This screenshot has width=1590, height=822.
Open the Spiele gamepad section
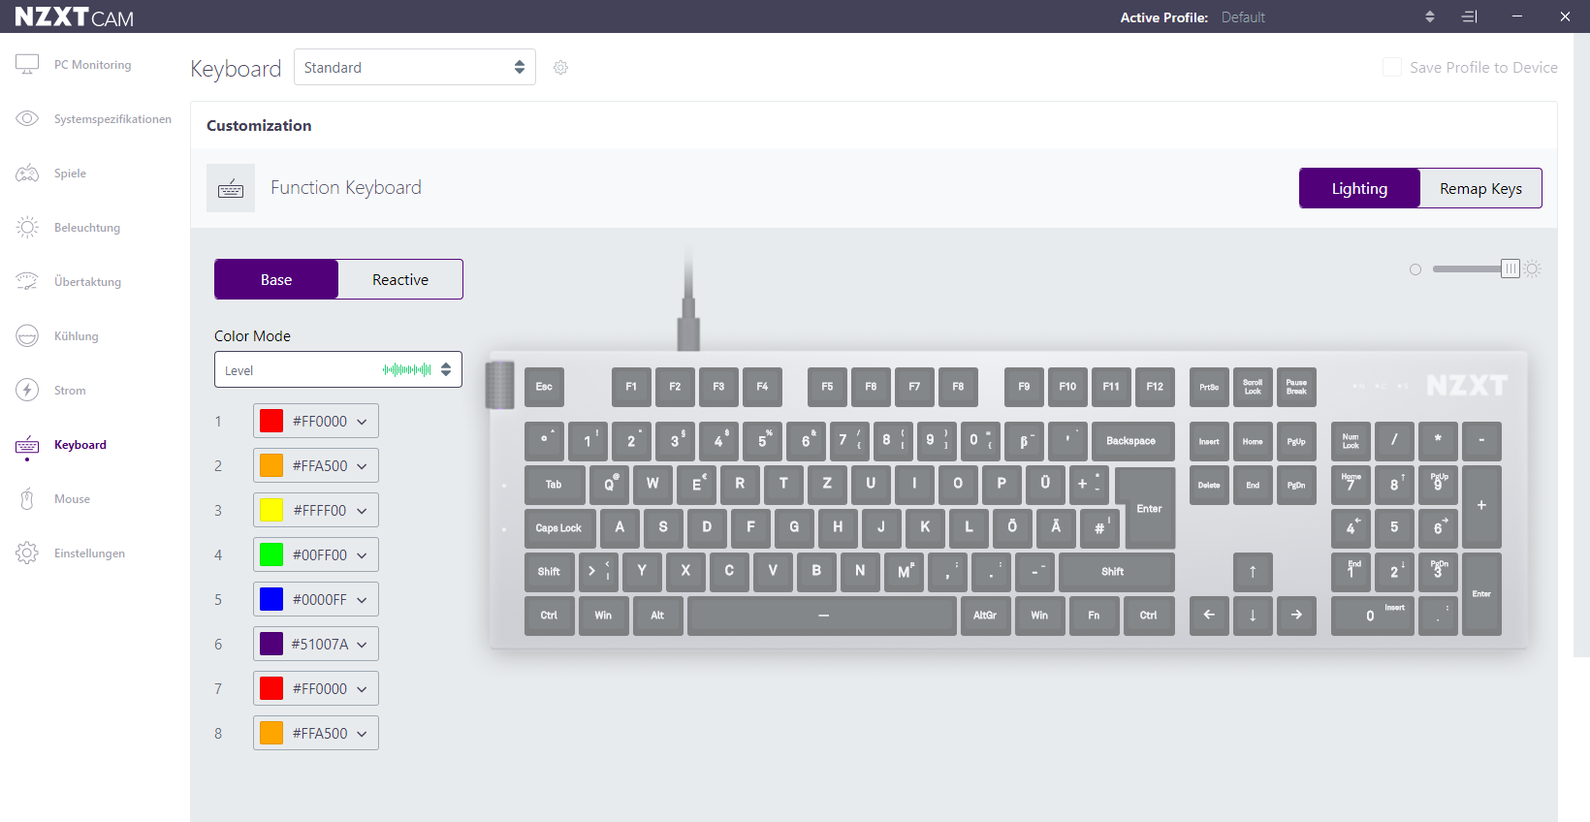(27, 174)
